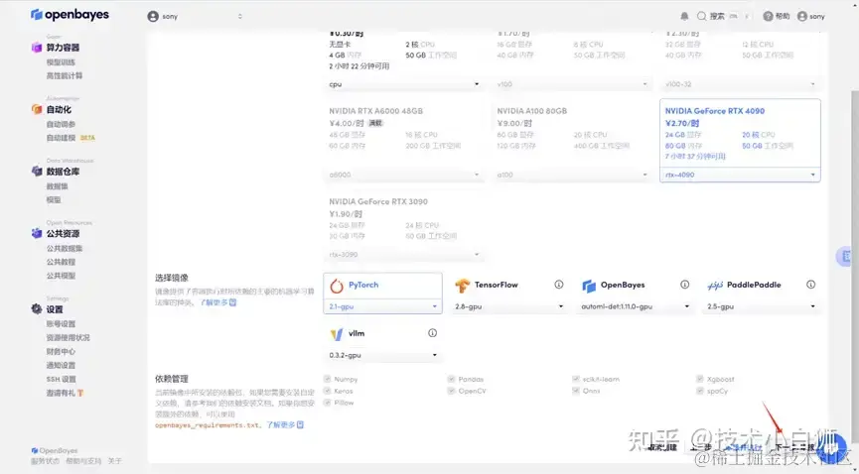859x474 pixels.
Task: Click the 公共资源 section icon
Action: point(37,233)
